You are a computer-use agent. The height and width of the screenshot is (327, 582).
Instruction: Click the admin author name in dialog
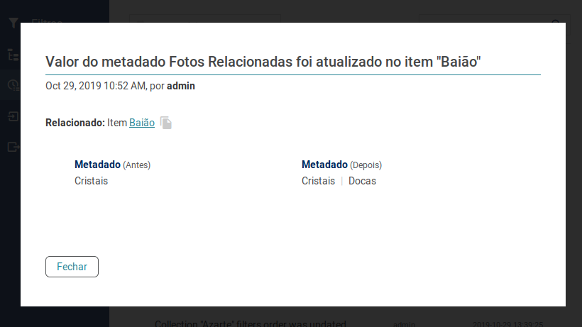[181, 86]
